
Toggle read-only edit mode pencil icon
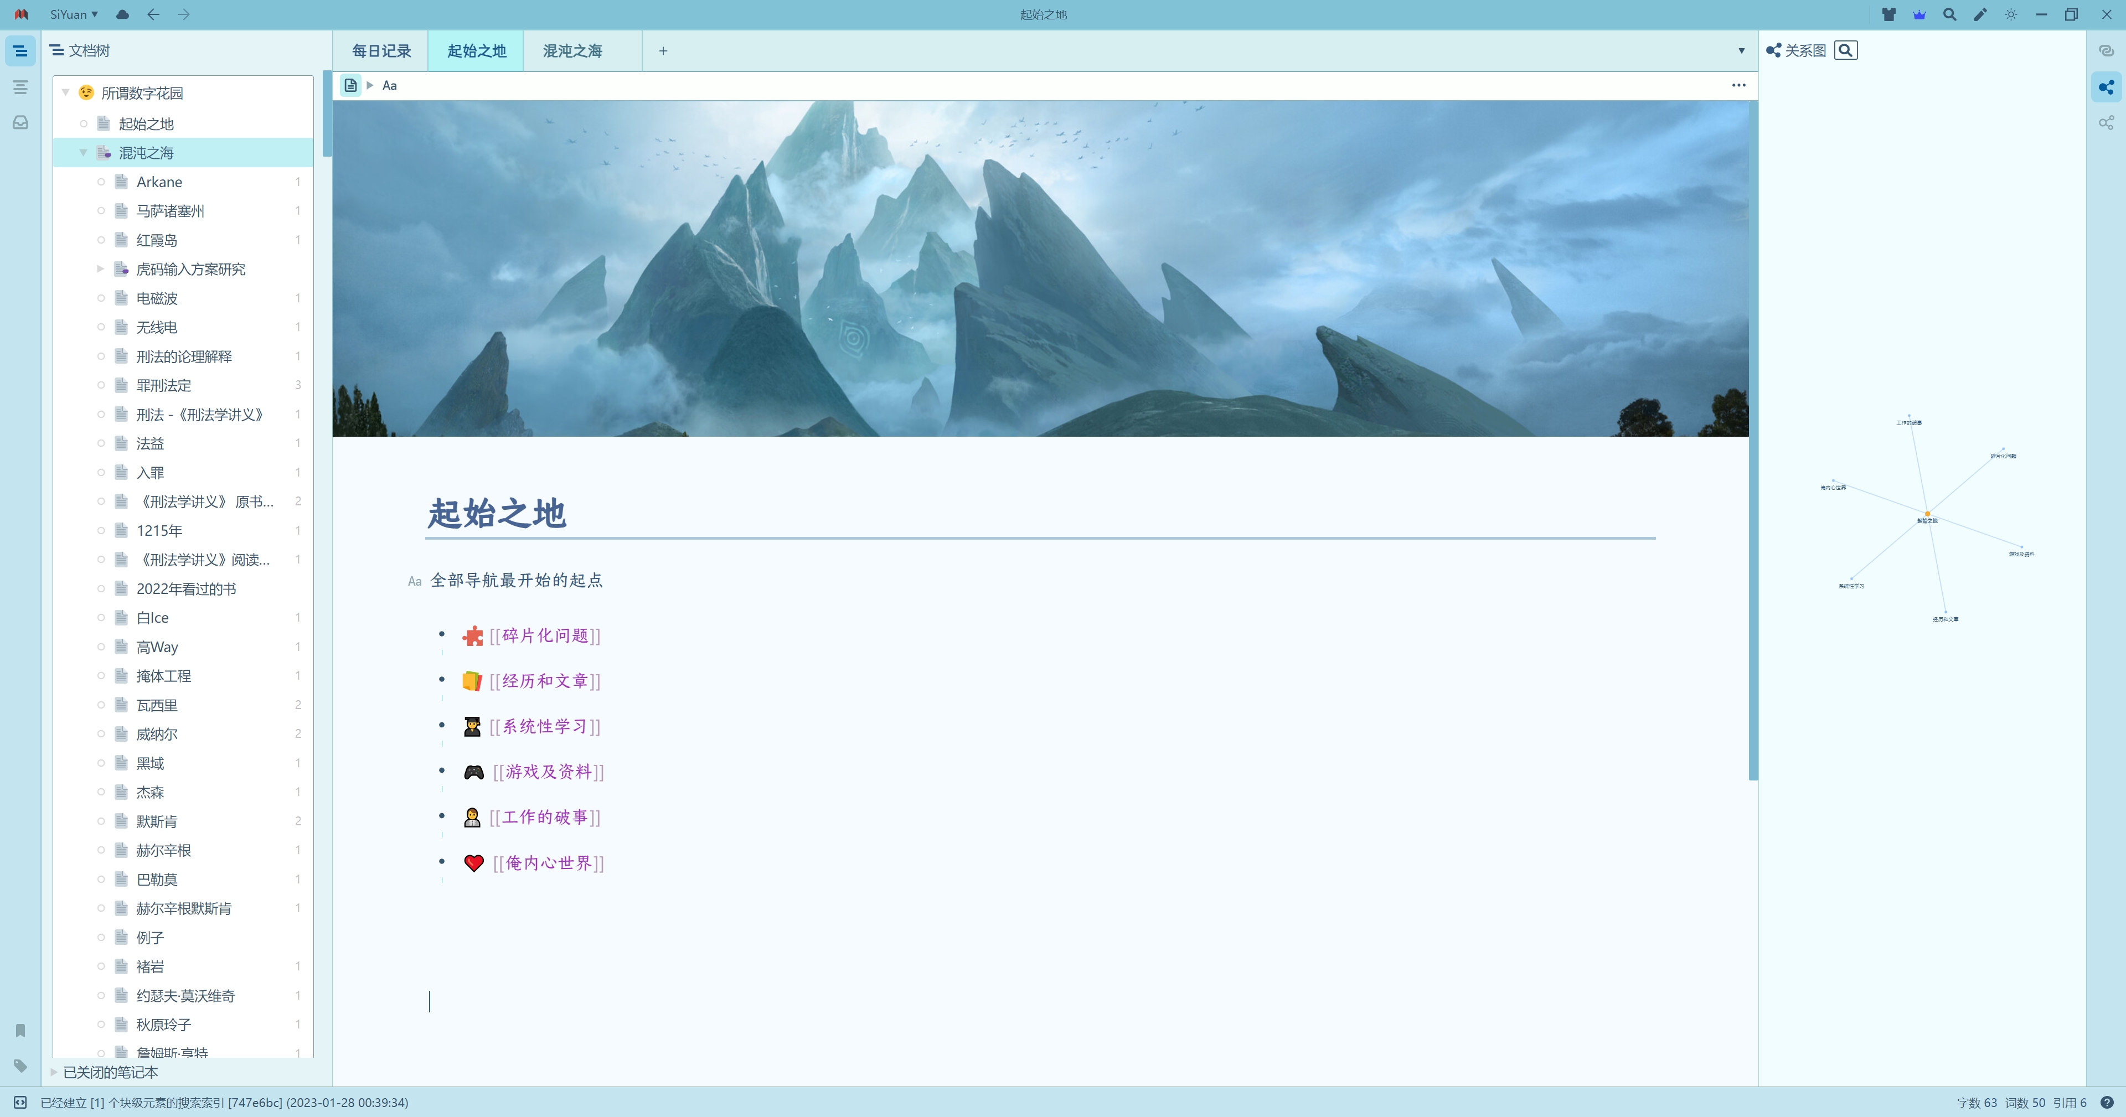pyautogui.click(x=1980, y=14)
